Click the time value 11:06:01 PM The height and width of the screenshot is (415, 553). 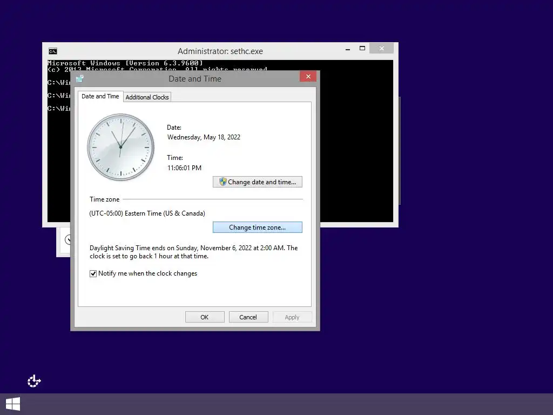click(x=185, y=168)
